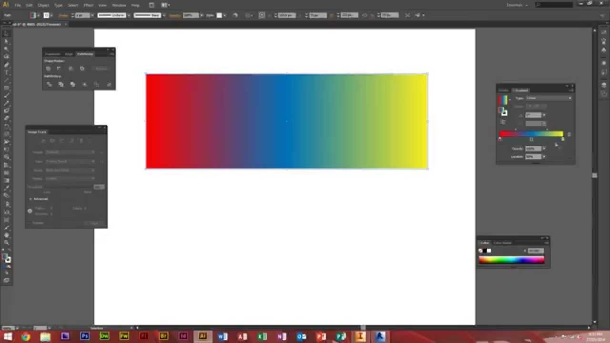
Task: Click the search field in the menu bar
Action: click(x=554, y=5)
